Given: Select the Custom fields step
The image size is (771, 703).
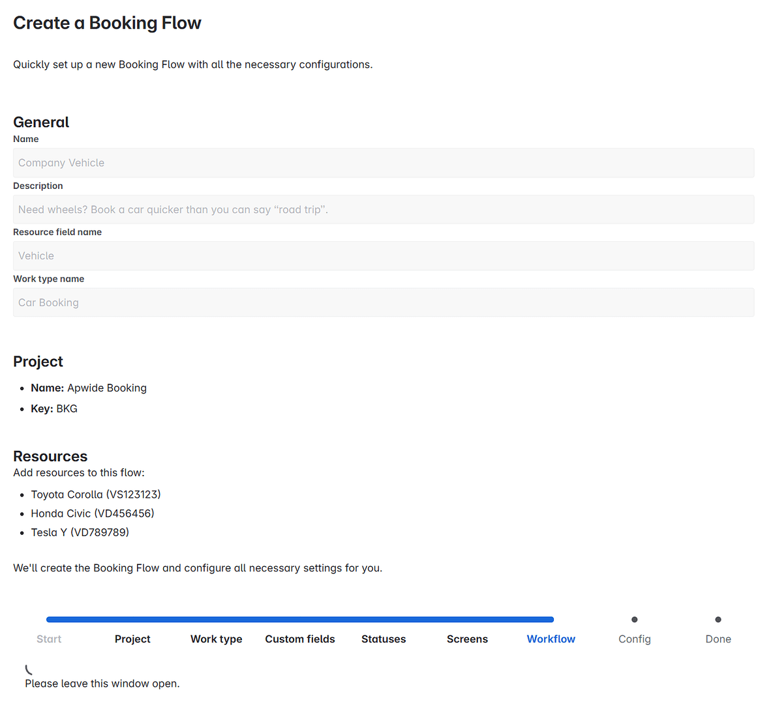Looking at the screenshot, I should pos(299,639).
